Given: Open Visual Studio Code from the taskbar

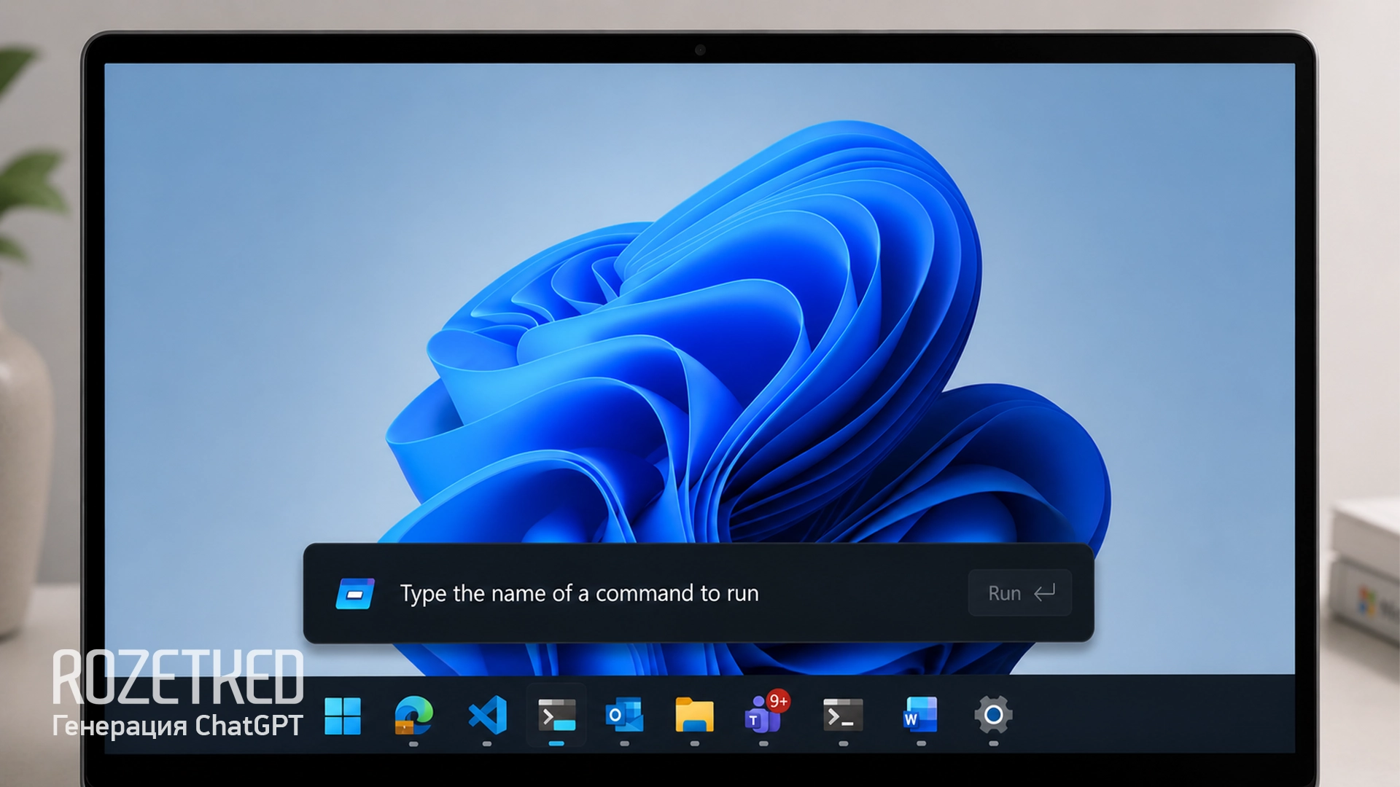Looking at the screenshot, I should [487, 715].
